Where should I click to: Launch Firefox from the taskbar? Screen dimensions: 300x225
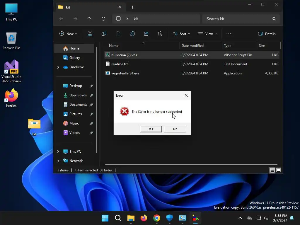coord(144,218)
